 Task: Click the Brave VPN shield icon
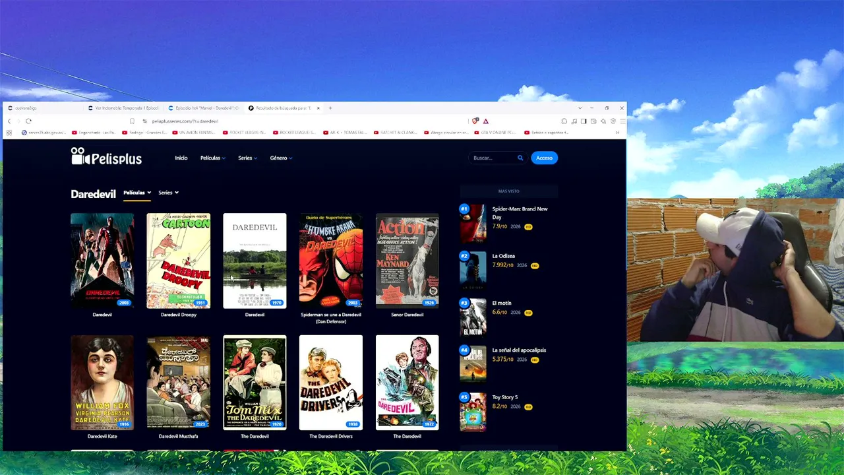(613, 121)
